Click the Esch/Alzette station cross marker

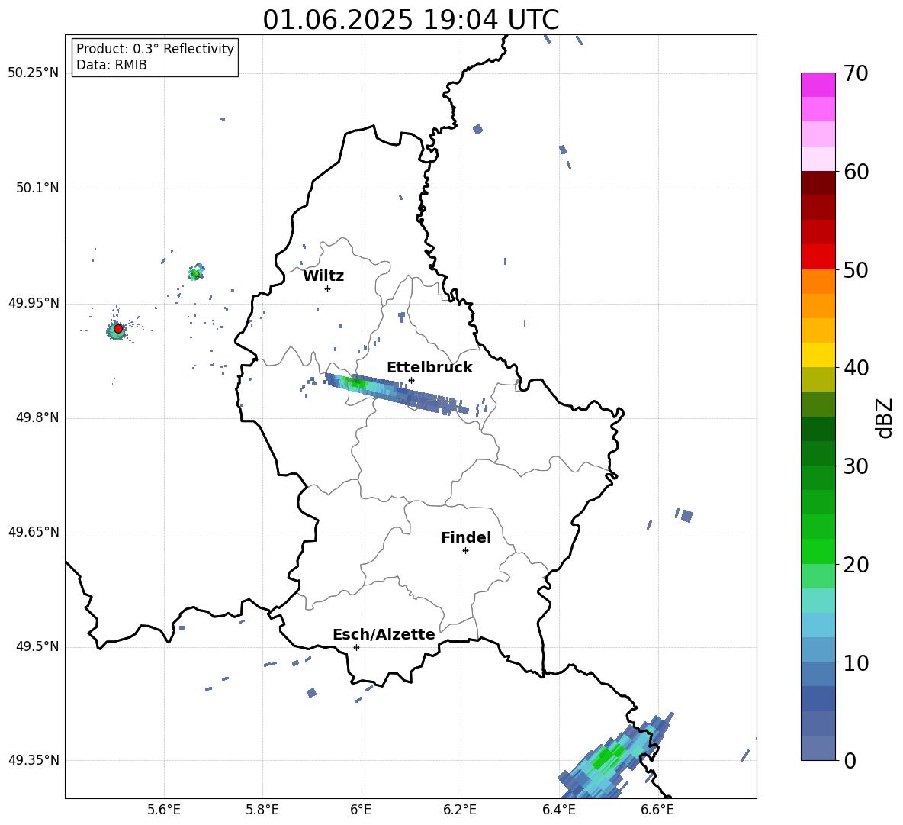pyautogui.click(x=356, y=647)
